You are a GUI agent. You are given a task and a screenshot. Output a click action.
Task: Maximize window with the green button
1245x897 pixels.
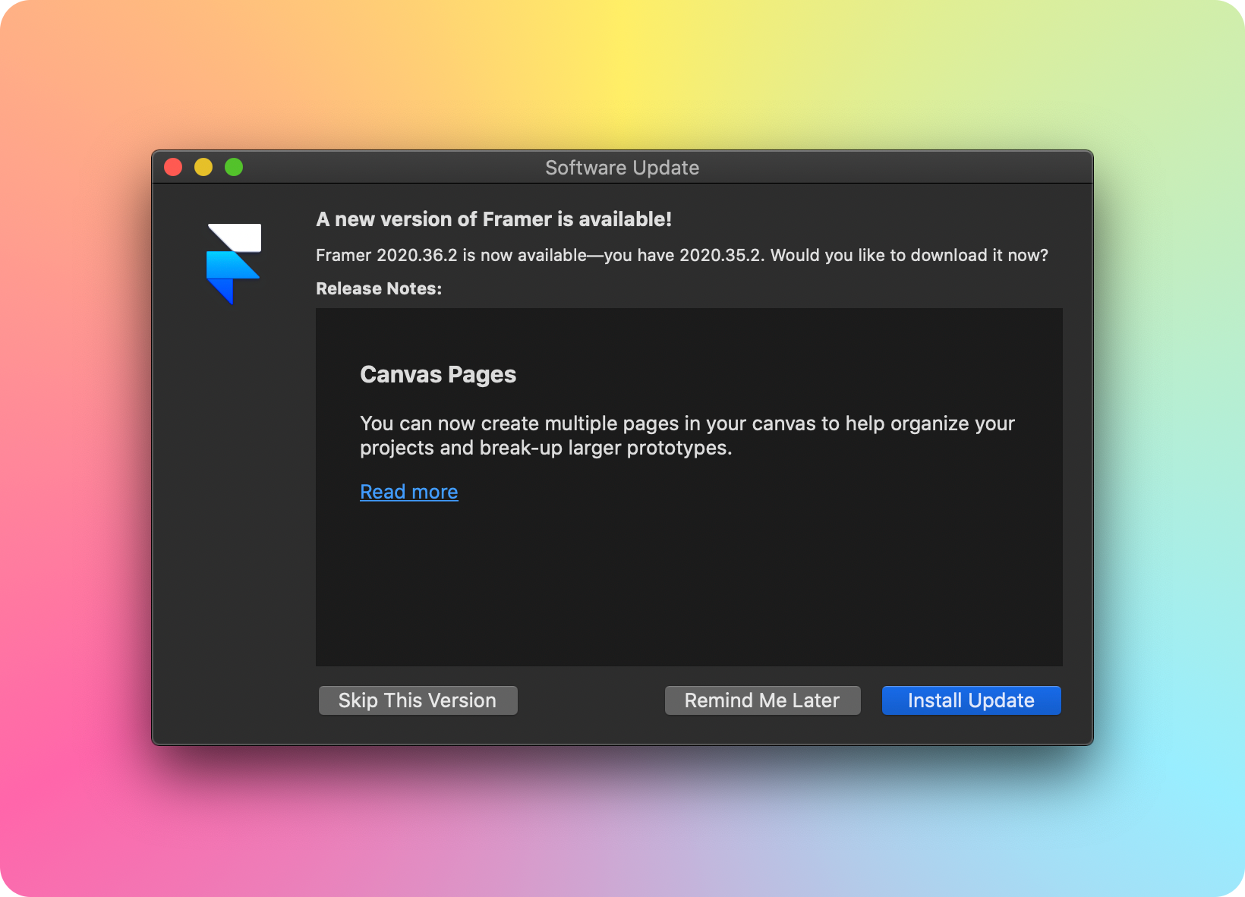coord(234,167)
